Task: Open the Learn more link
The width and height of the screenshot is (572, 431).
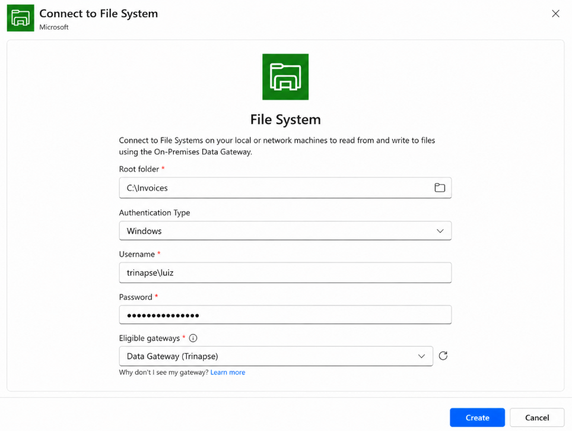Action: click(228, 372)
